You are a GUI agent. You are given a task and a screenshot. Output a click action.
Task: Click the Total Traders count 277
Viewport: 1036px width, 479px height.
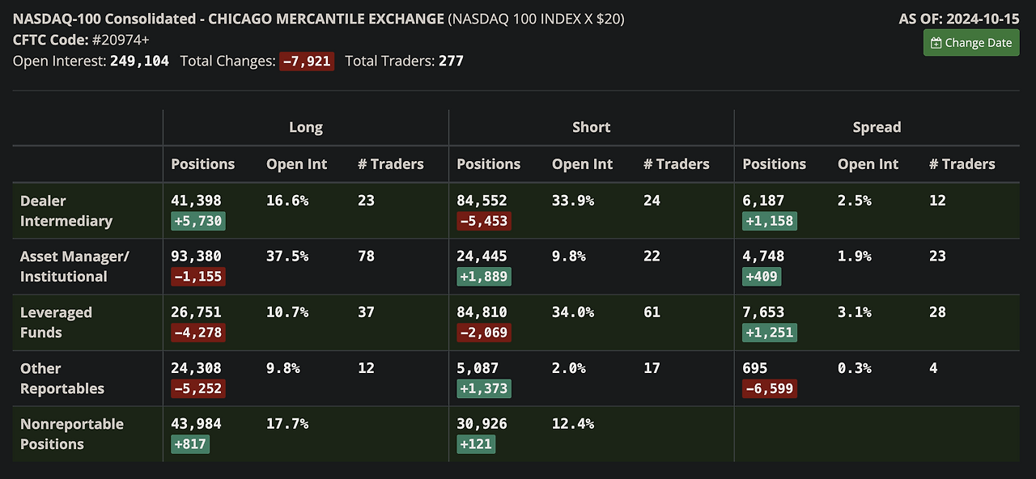pos(451,61)
